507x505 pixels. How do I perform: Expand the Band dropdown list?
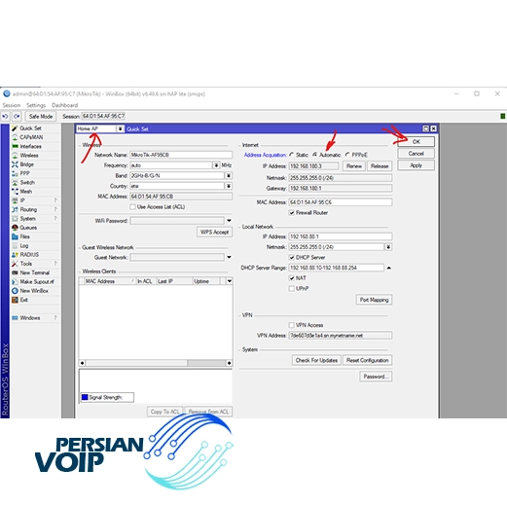pos(229,175)
